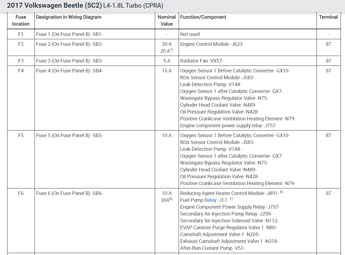Select 'Positive Crankcase Ventilation Heating Element -N79-' in F5
The height and width of the screenshot is (255, 345).
click(x=238, y=183)
